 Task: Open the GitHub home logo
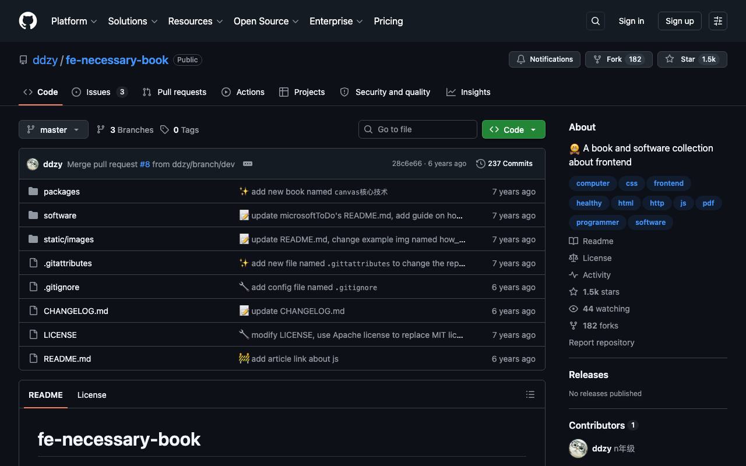(28, 21)
